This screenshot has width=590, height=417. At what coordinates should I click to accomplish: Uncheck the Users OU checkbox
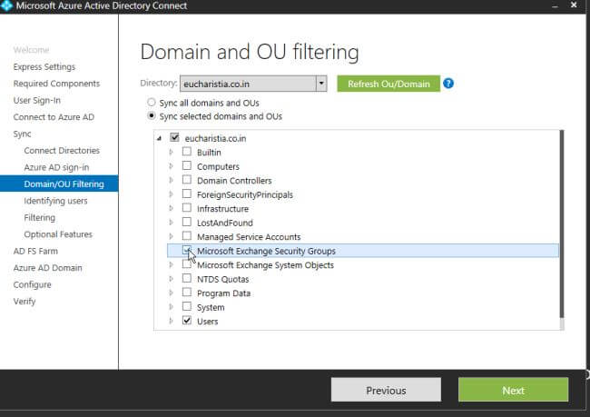(187, 321)
